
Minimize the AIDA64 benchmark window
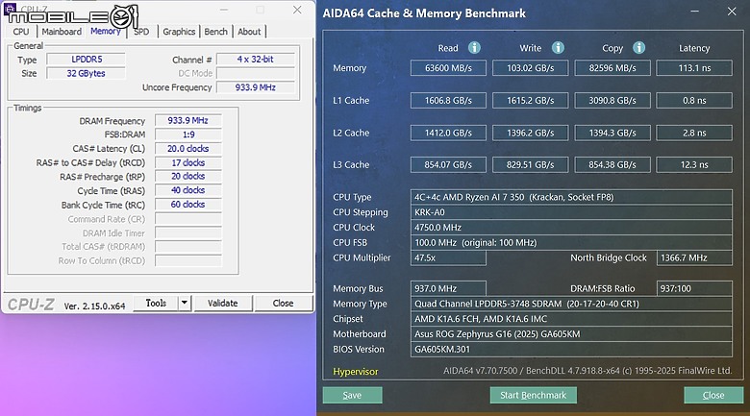695,12
